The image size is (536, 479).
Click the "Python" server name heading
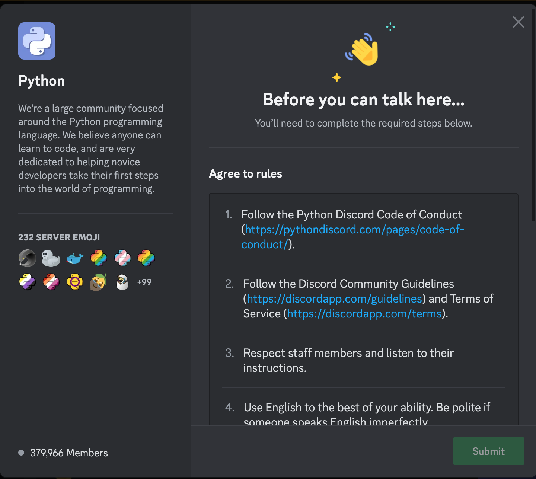point(42,81)
